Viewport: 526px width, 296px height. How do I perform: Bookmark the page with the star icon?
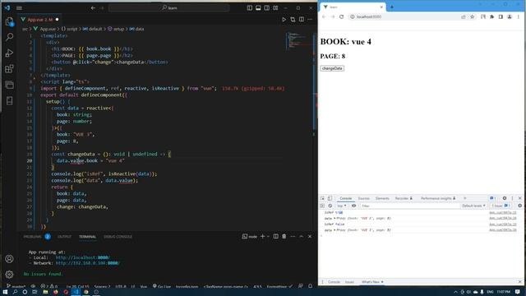tap(472, 16)
